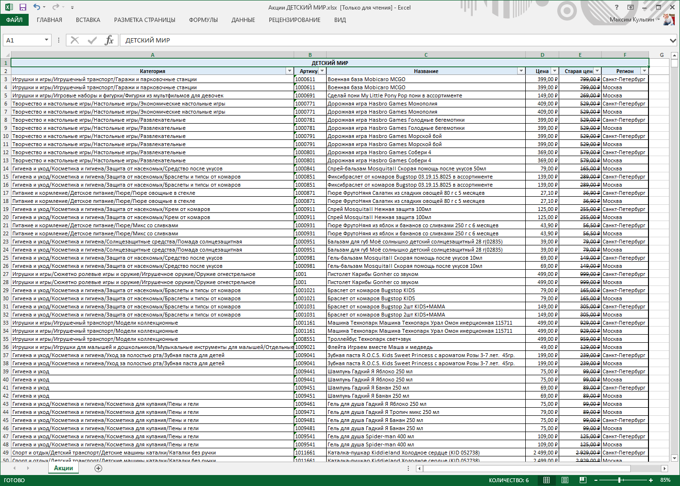Image resolution: width=680 pixels, height=486 pixels.
Task: Click the Insert Function fx icon
Action: (x=109, y=40)
